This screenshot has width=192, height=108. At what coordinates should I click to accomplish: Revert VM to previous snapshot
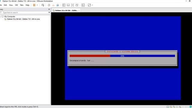coord(53,5)
